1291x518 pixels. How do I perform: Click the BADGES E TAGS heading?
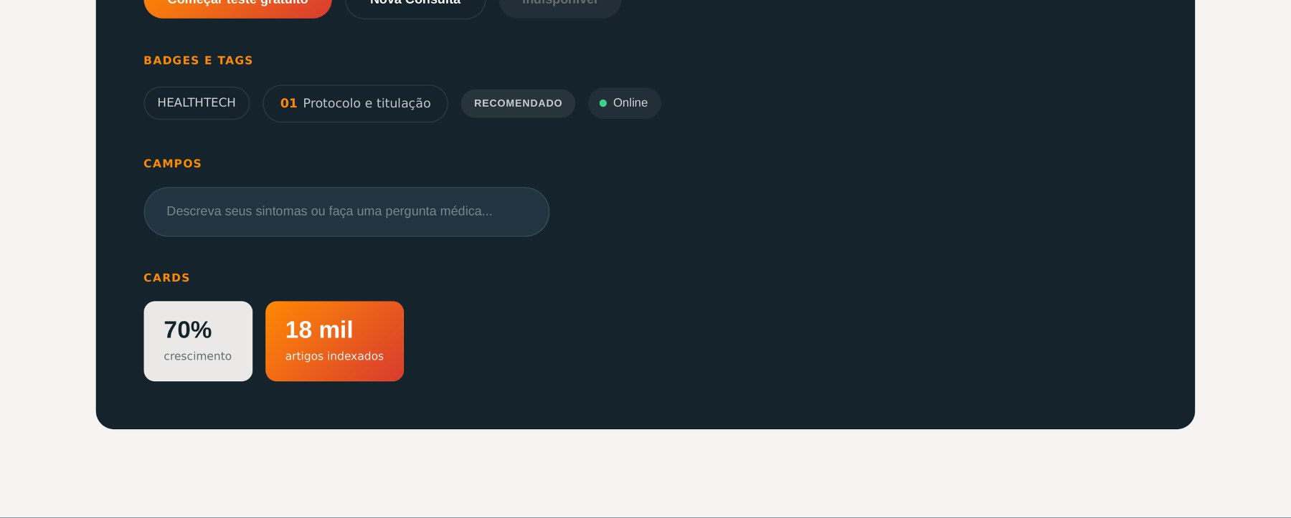[198, 60]
